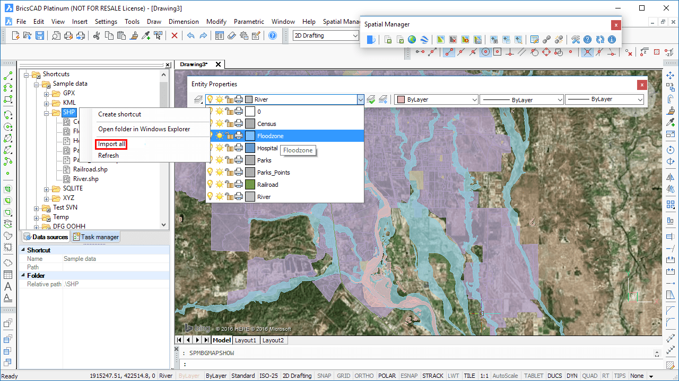The width and height of the screenshot is (679, 381).
Task: Click the Settings gears icon in main toolbar
Action: point(244,35)
